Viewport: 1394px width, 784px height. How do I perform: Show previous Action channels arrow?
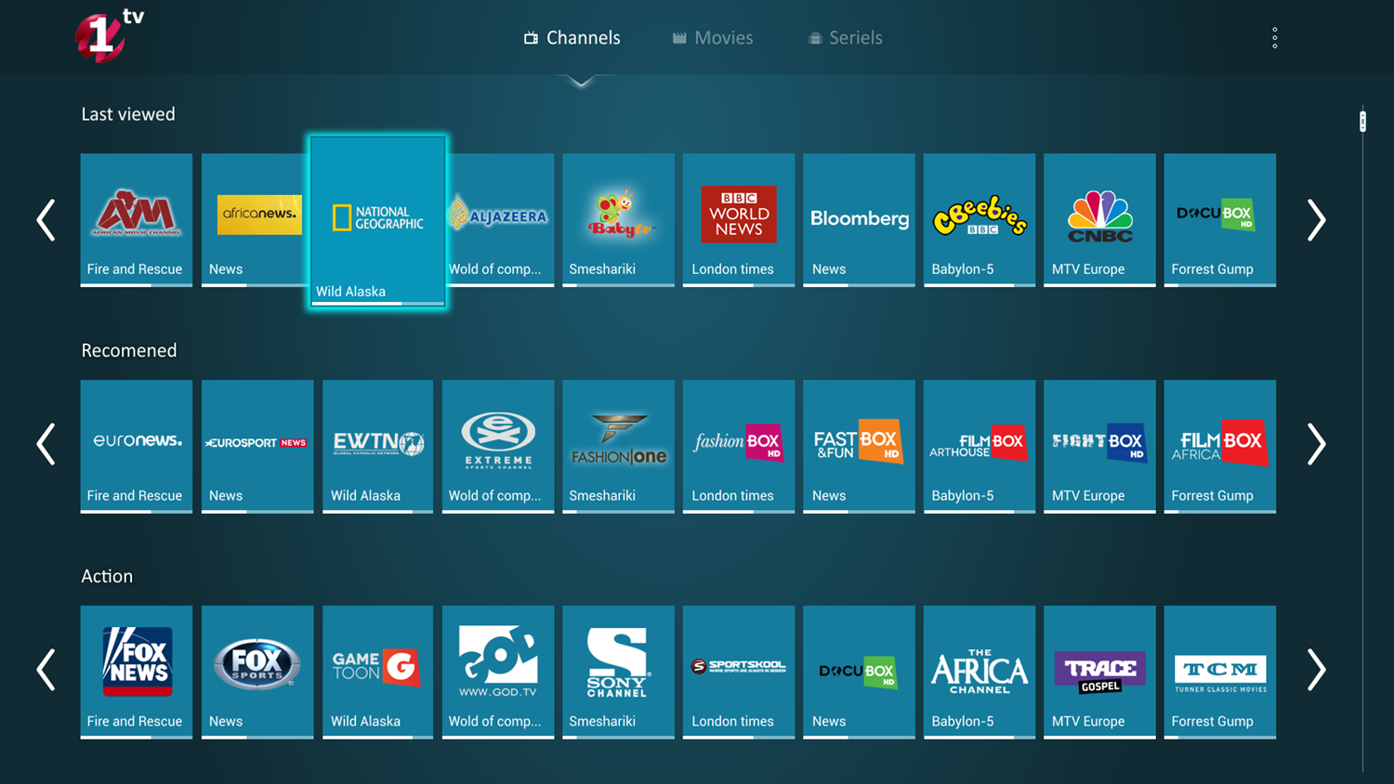tap(46, 670)
